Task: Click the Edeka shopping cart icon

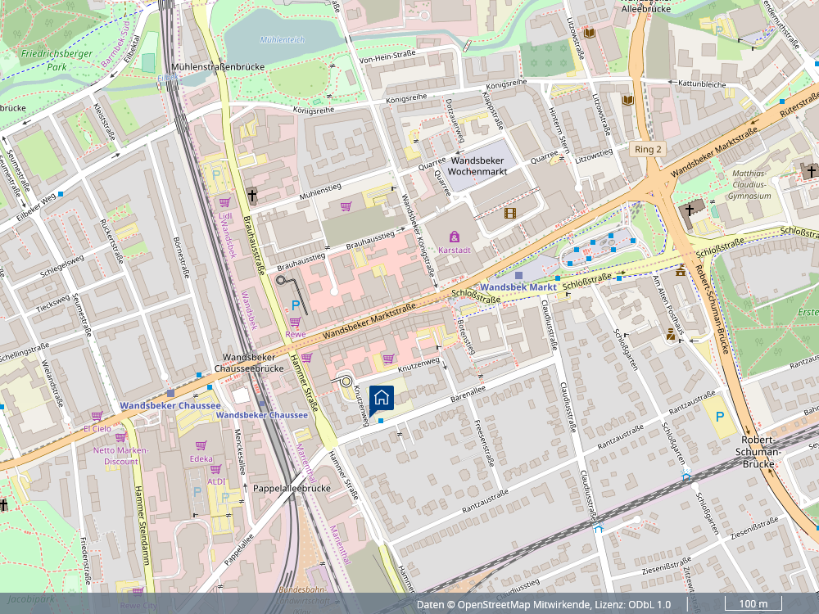Action: (x=201, y=445)
